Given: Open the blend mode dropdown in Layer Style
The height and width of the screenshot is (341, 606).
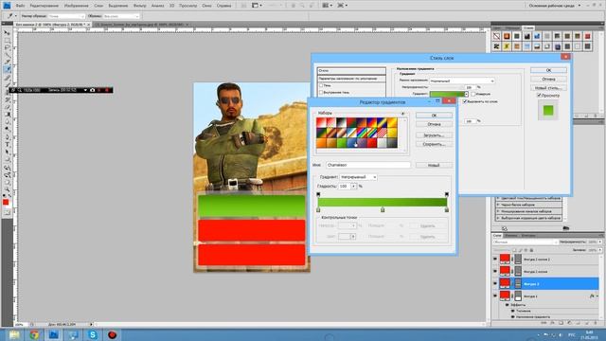Looking at the screenshot, I should click(462, 81).
